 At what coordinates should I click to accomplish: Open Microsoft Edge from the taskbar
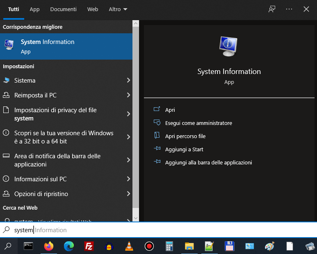click(69, 246)
